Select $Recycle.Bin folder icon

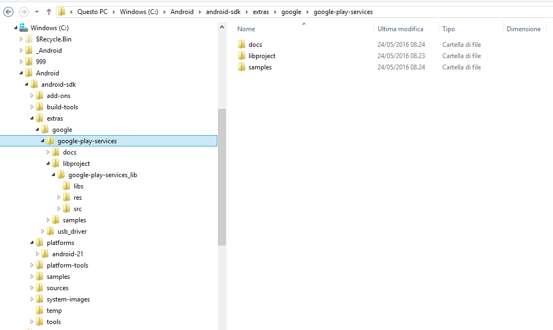click(x=29, y=39)
